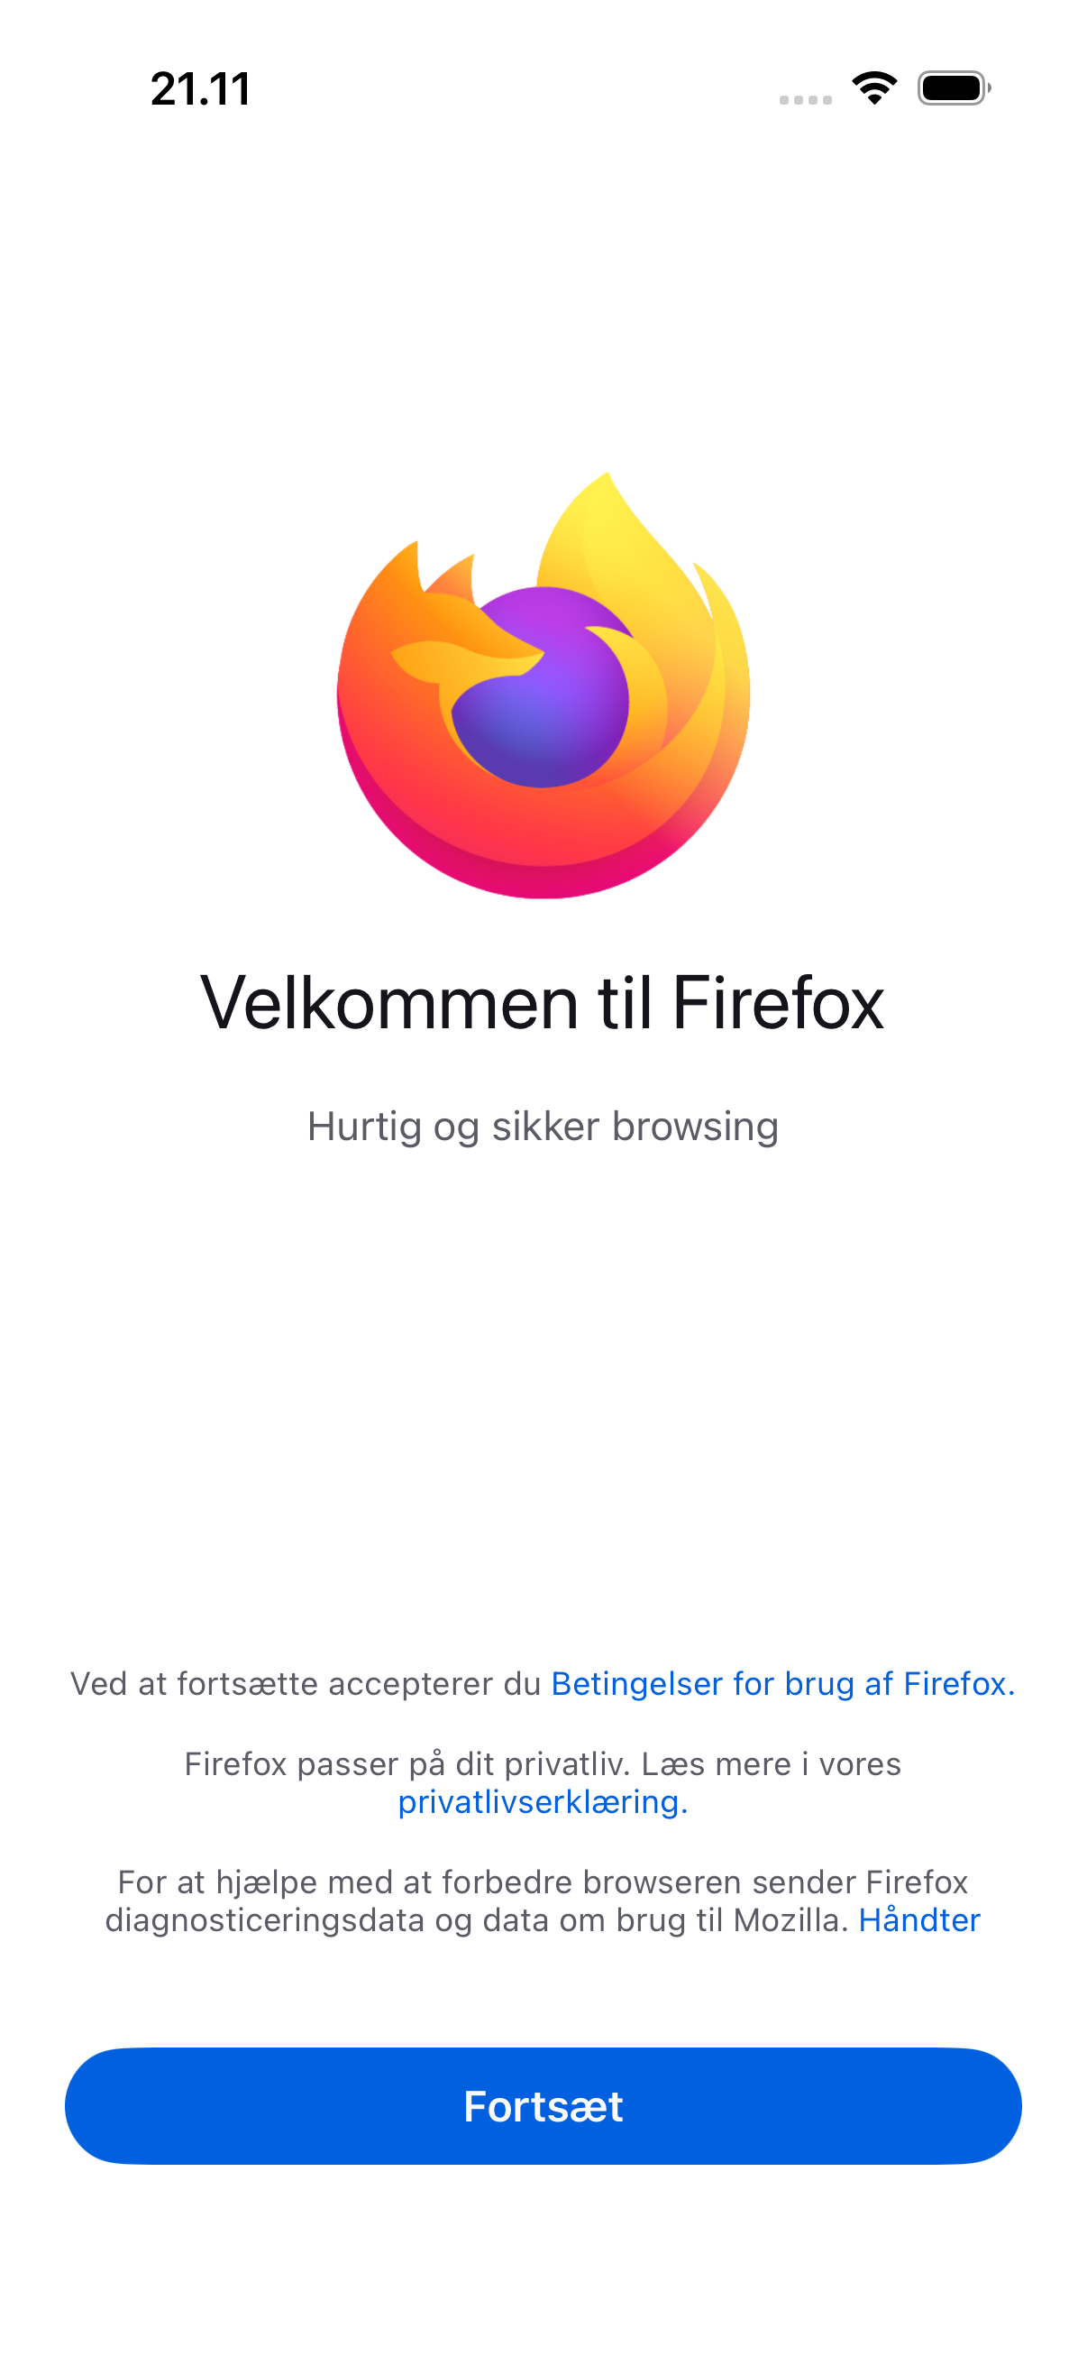Tap the Hurtig og sikker browsing subtitle
This screenshot has width=1087, height=2365.
(x=543, y=1127)
